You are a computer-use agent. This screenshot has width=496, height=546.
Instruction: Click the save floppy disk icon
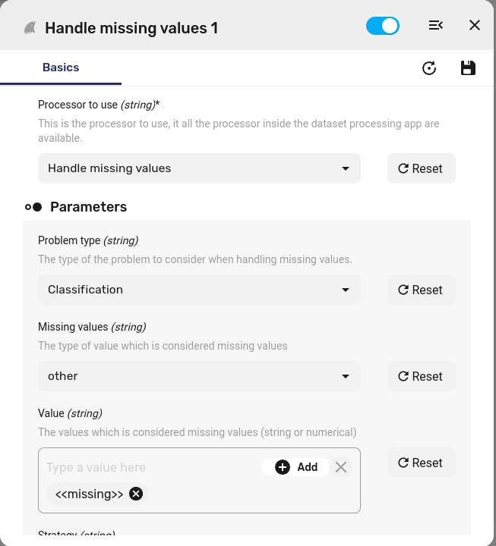[468, 68]
